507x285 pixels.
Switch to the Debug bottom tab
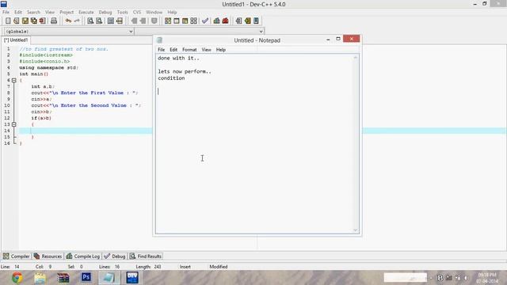114,256
